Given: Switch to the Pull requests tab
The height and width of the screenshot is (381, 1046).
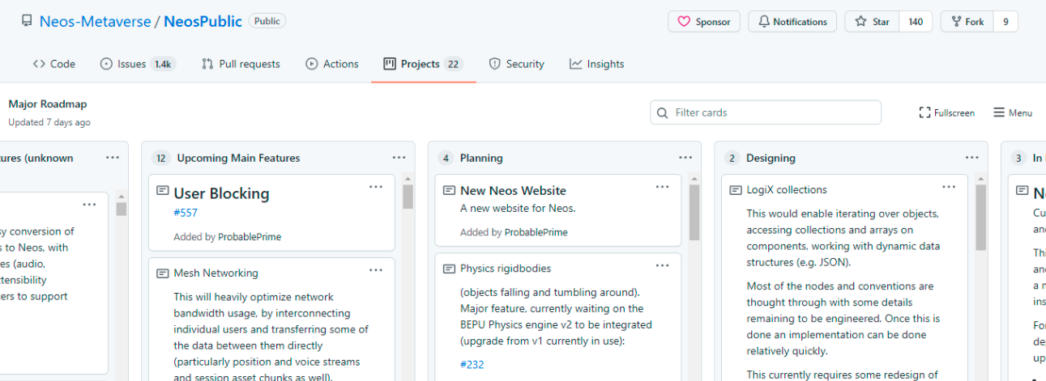Looking at the screenshot, I should pyautogui.click(x=241, y=64).
